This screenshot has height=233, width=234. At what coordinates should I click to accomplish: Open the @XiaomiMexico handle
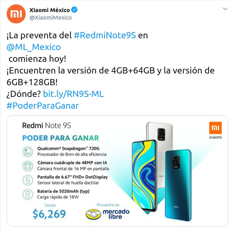51,18
